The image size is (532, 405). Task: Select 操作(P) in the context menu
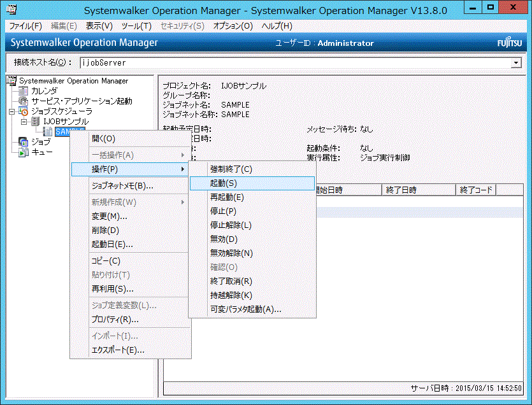129,169
